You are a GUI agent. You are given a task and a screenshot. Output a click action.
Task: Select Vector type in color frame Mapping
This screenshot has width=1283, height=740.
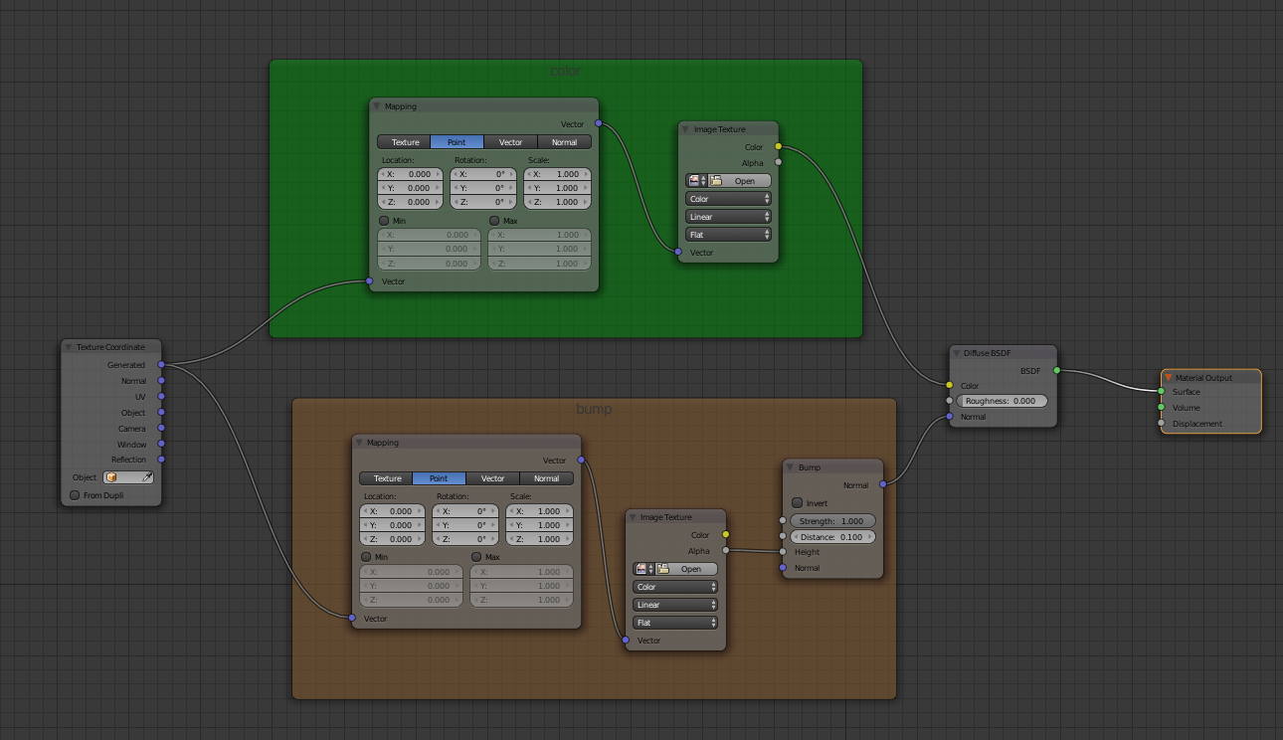tap(510, 142)
